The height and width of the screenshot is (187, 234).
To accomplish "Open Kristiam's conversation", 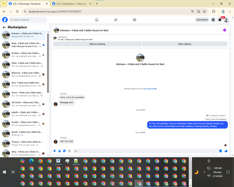I will pos(23,55).
